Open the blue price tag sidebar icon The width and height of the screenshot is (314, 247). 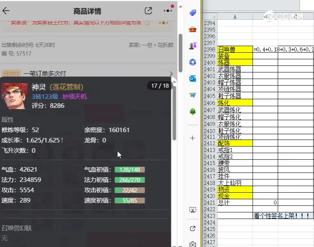pyautogui.click(x=193, y=13)
